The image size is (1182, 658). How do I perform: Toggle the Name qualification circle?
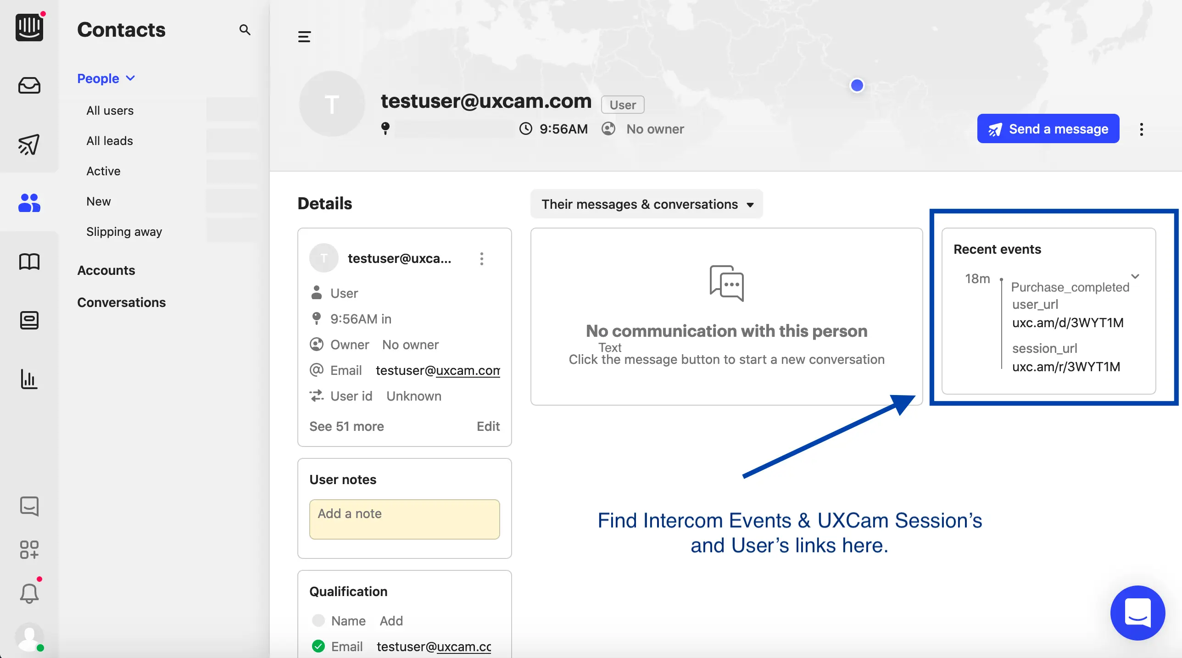(x=318, y=620)
